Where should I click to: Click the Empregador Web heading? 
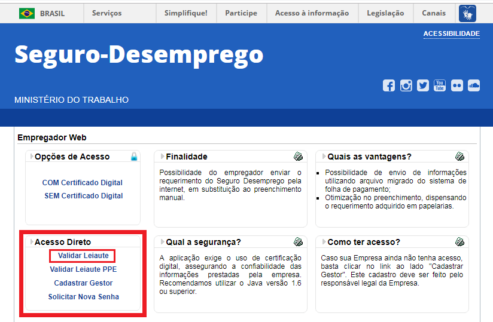(52, 137)
